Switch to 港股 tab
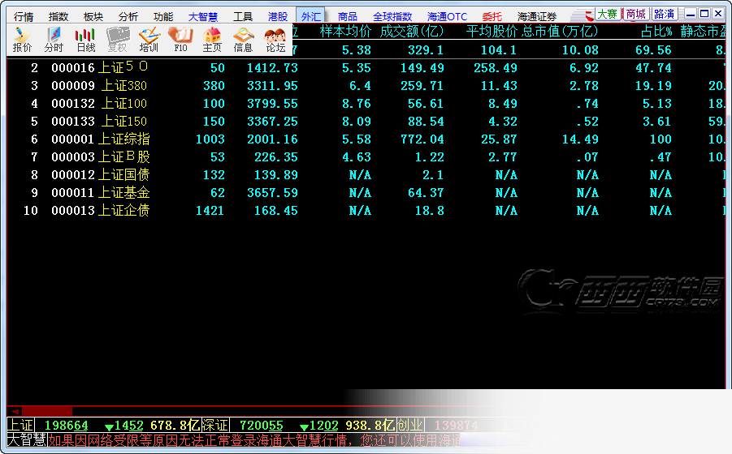The height and width of the screenshot is (454, 732). (x=278, y=17)
